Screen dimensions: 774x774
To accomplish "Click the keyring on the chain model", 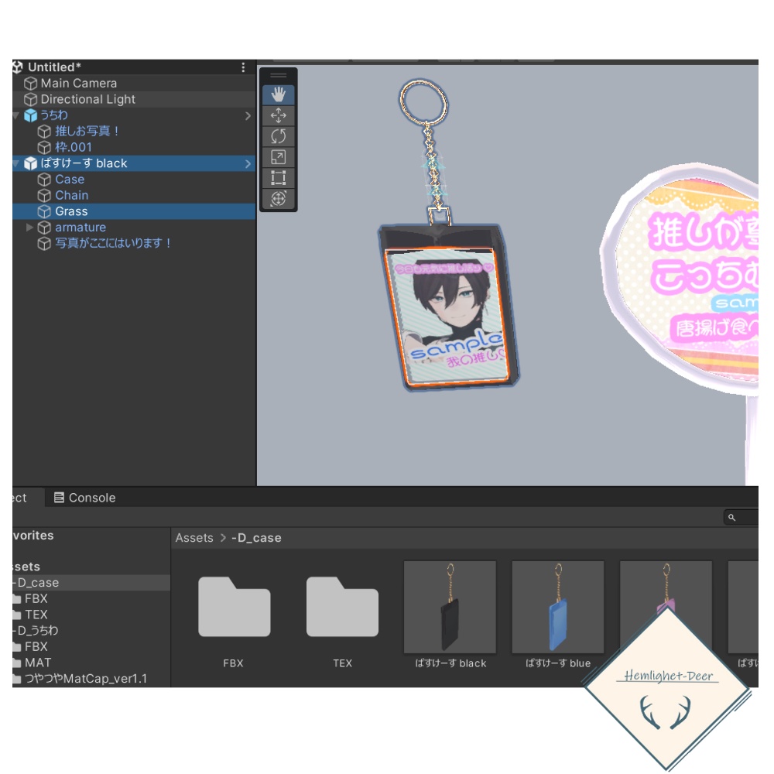I will (x=423, y=103).
